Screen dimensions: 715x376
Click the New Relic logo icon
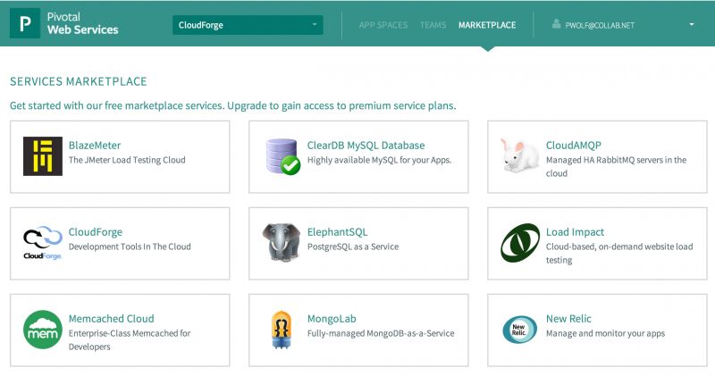(x=520, y=330)
